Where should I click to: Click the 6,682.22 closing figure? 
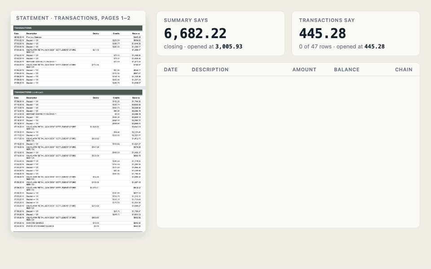[195, 34]
